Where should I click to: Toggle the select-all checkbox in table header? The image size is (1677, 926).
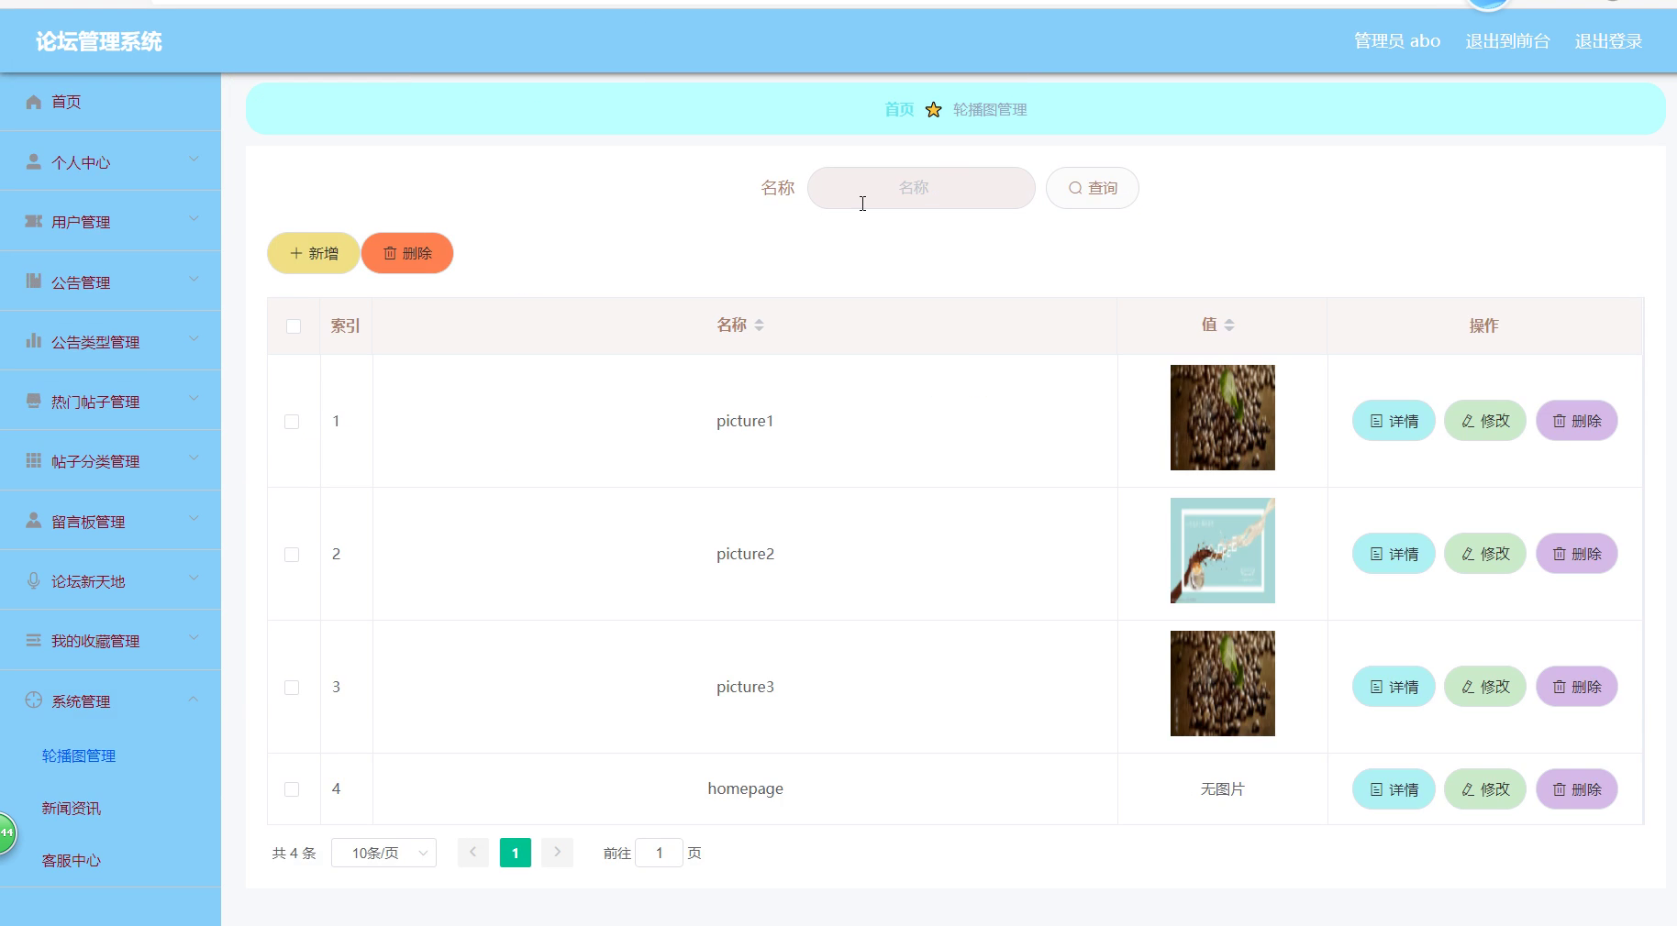[294, 326]
